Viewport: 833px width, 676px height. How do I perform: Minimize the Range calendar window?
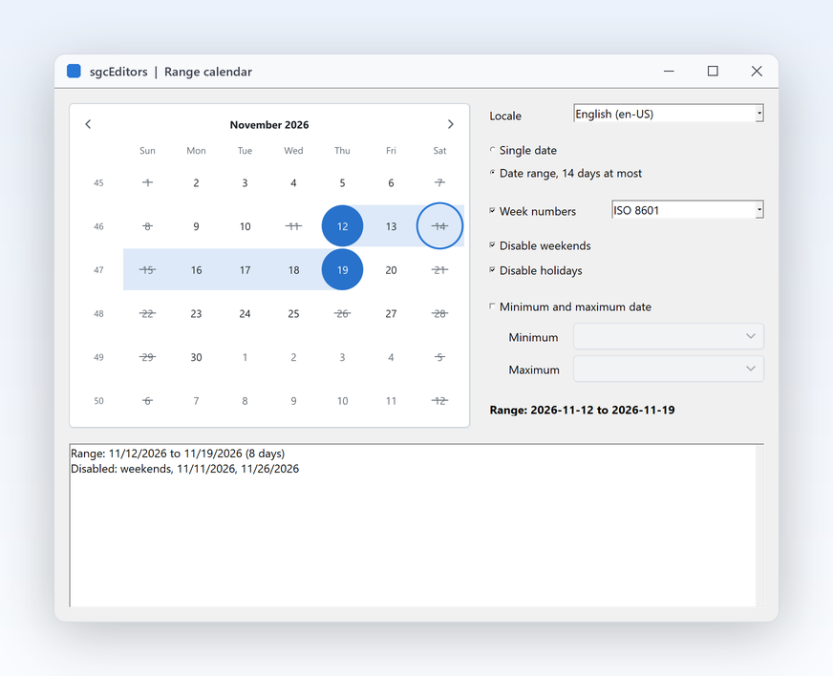(669, 72)
